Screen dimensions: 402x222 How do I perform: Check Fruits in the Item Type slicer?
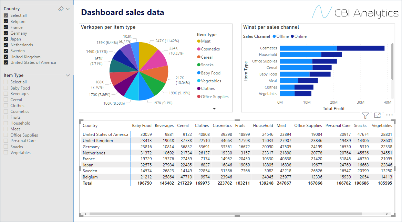(6, 117)
